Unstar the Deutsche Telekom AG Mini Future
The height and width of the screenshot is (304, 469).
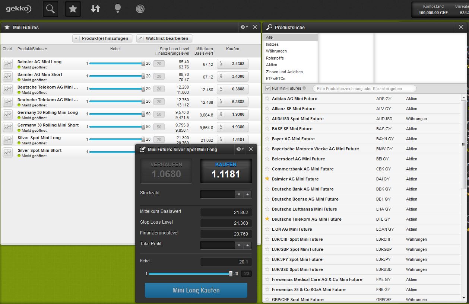point(267,219)
